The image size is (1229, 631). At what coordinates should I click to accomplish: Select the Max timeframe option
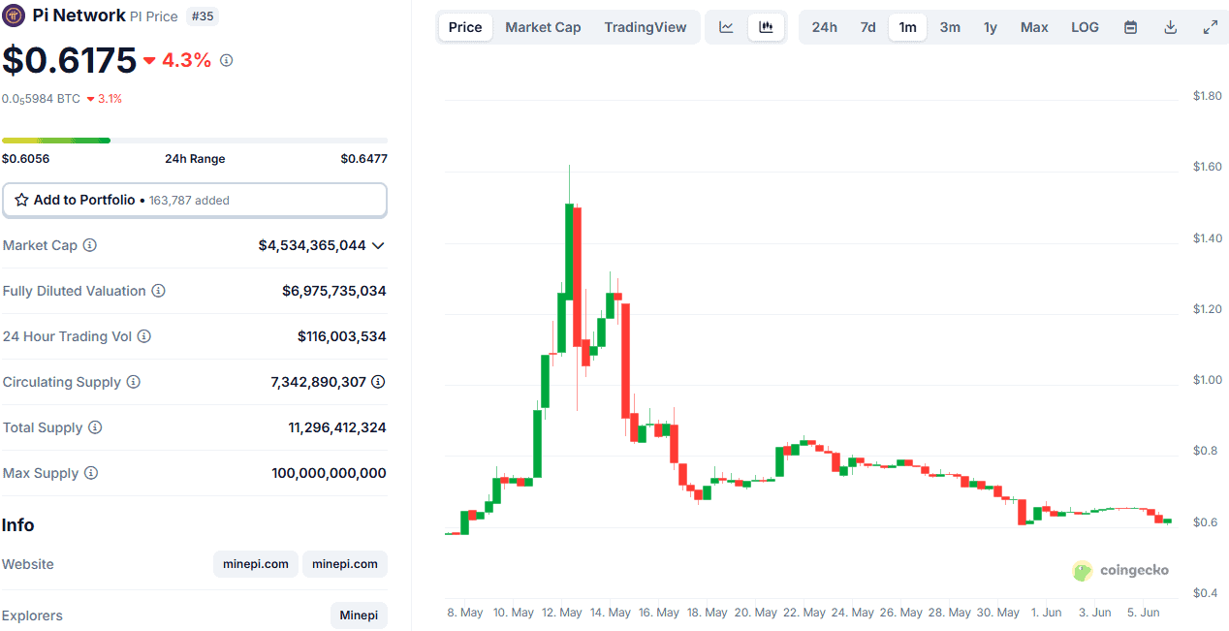[x=1033, y=26]
